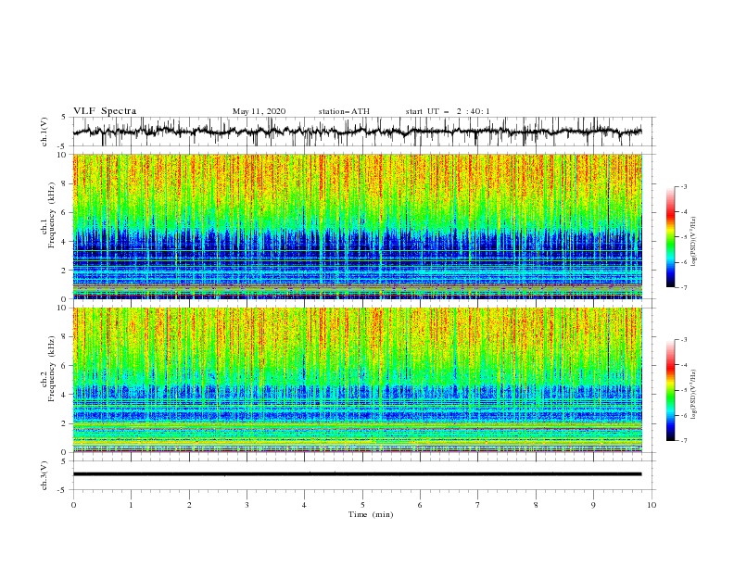Click the ch.1 voltage waveform trace

click(x=357, y=132)
